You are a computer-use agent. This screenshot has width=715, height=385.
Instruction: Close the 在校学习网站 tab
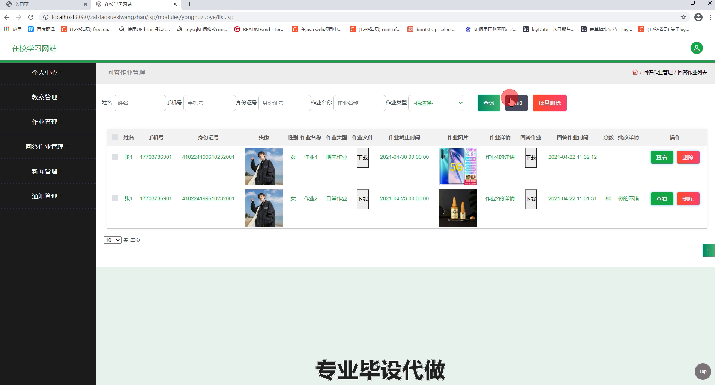click(175, 4)
